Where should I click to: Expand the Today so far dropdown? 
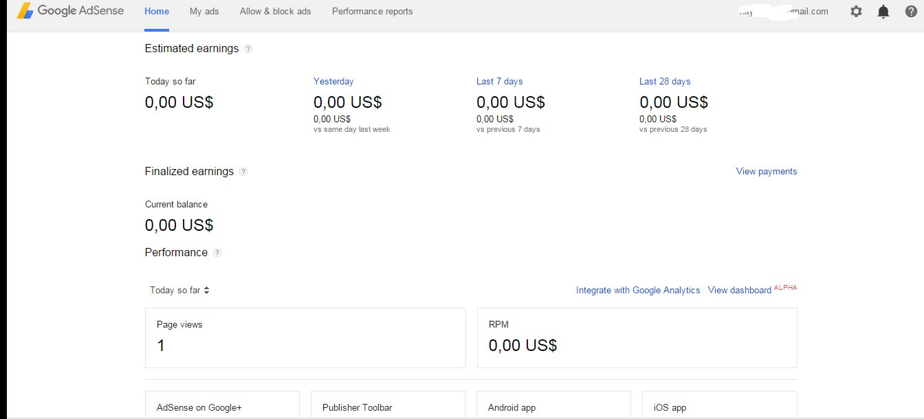click(179, 290)
